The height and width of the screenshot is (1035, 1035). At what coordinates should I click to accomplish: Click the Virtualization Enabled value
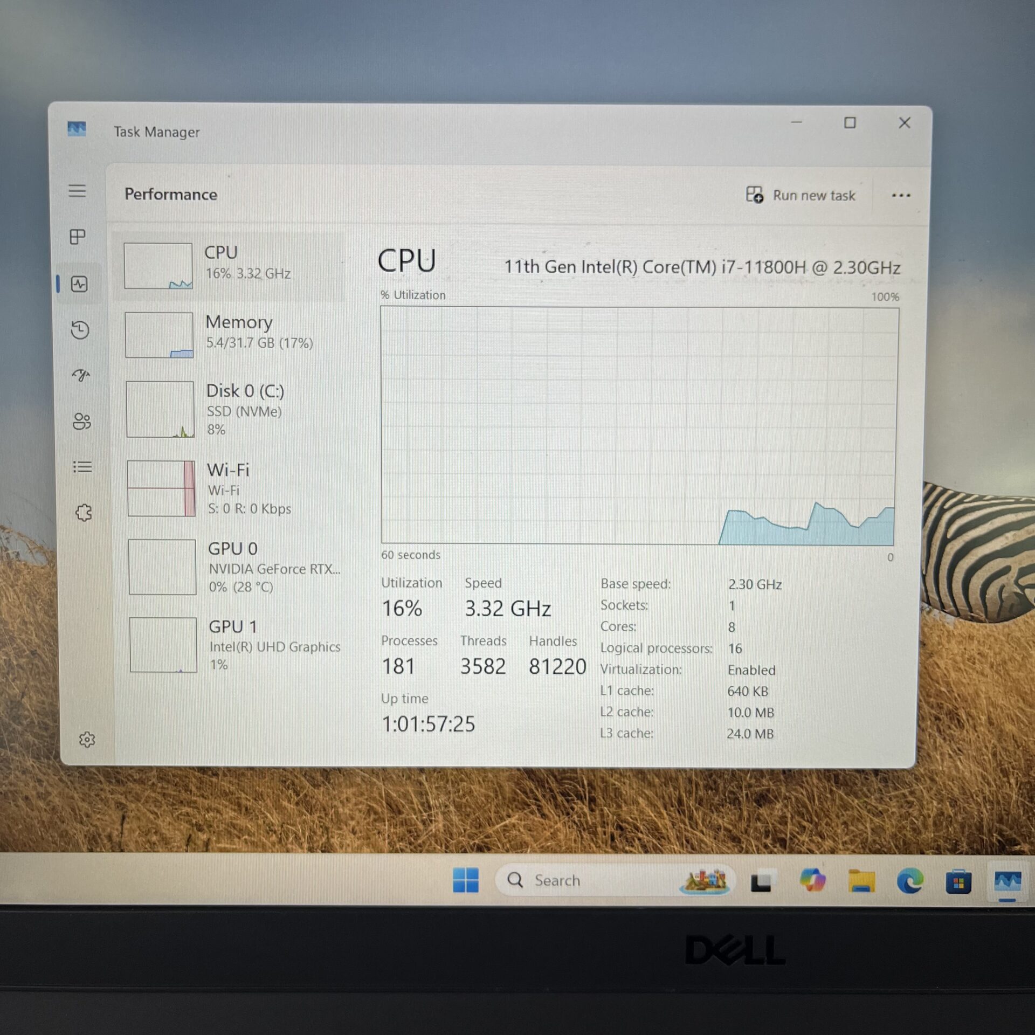tap(751, 670)
